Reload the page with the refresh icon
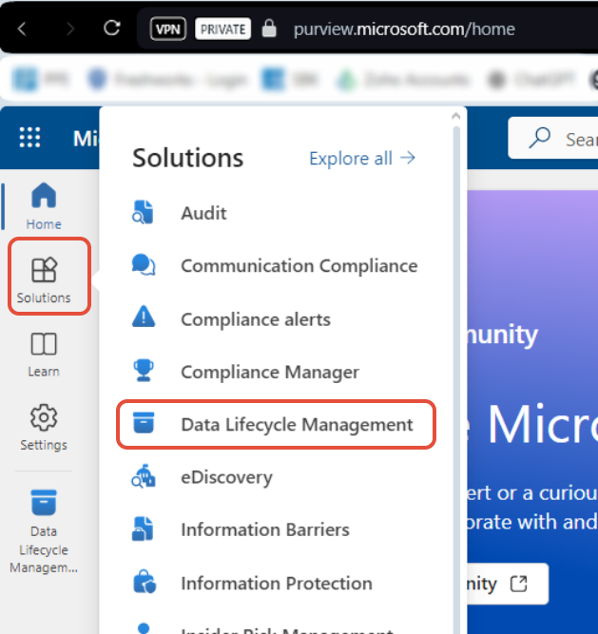The width and height of the screenshot is (598, 634). coord(111,29)
